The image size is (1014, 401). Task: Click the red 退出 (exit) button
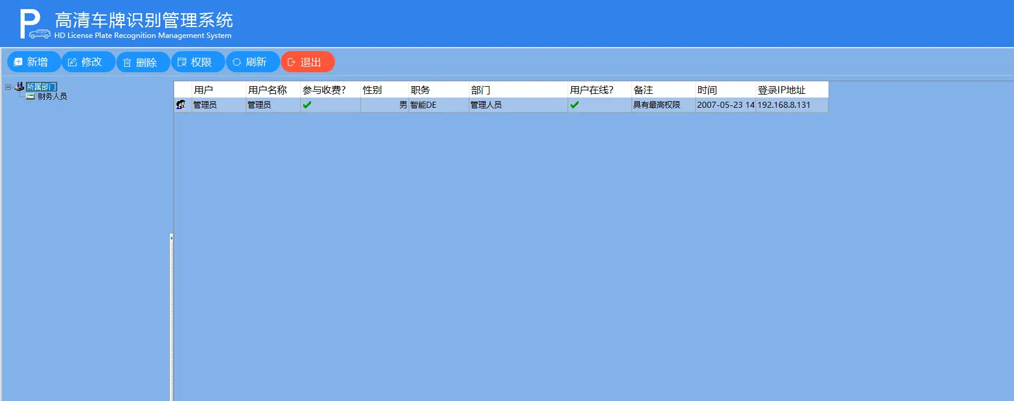point(307,62)
